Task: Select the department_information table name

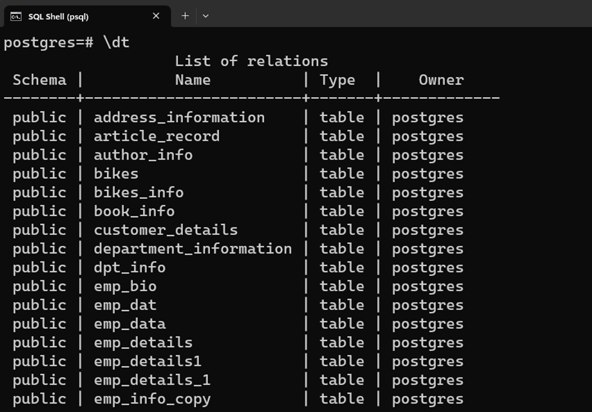Action: click(192, 249)
